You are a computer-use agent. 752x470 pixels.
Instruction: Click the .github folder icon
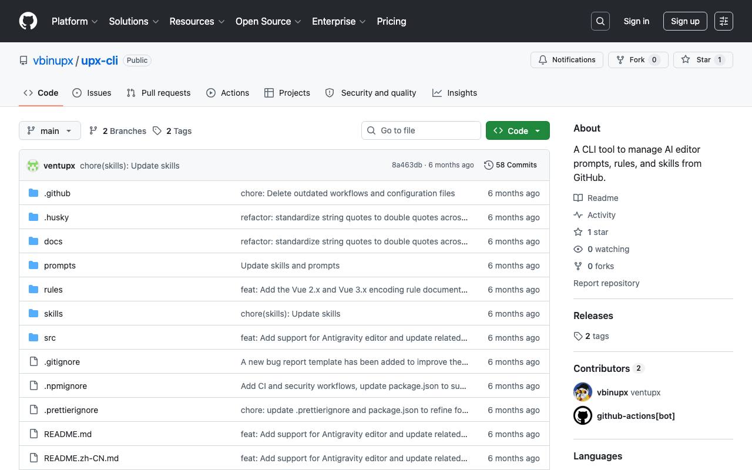point(33,193)
